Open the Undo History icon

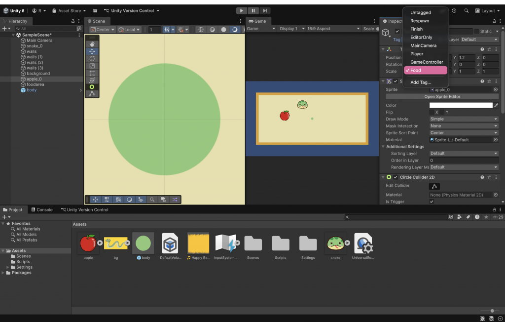(x=454, y=10)
